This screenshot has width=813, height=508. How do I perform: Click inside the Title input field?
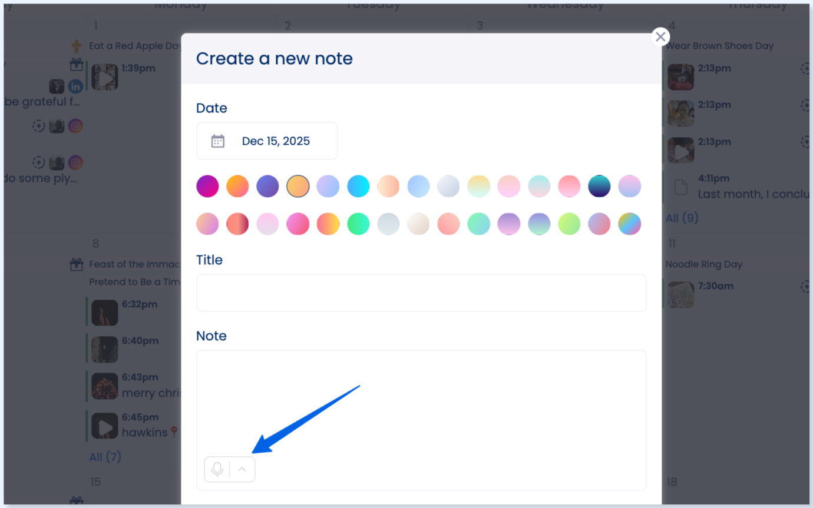click(x=421, y=293)
